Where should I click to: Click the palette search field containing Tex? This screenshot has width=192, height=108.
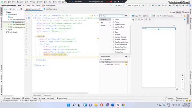[x=112, y=16]
